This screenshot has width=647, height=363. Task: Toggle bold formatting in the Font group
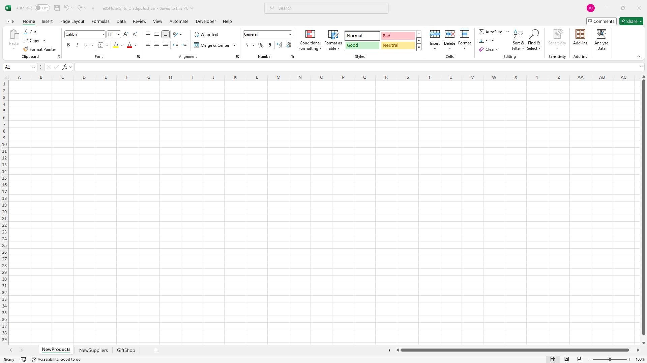pos(68,45)
